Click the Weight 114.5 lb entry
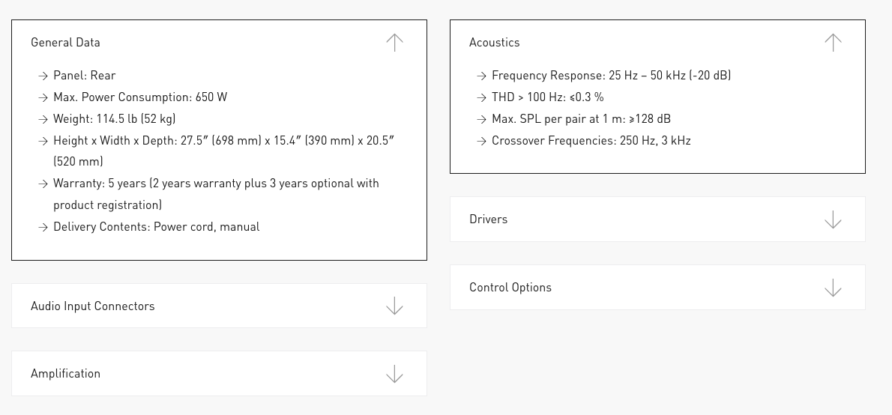The height and width of the screenshot is (415, 892). [114, 119]
